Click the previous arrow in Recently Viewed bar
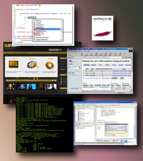The width and height of the screenshot is (143, 161). click(x=53, y=80)
